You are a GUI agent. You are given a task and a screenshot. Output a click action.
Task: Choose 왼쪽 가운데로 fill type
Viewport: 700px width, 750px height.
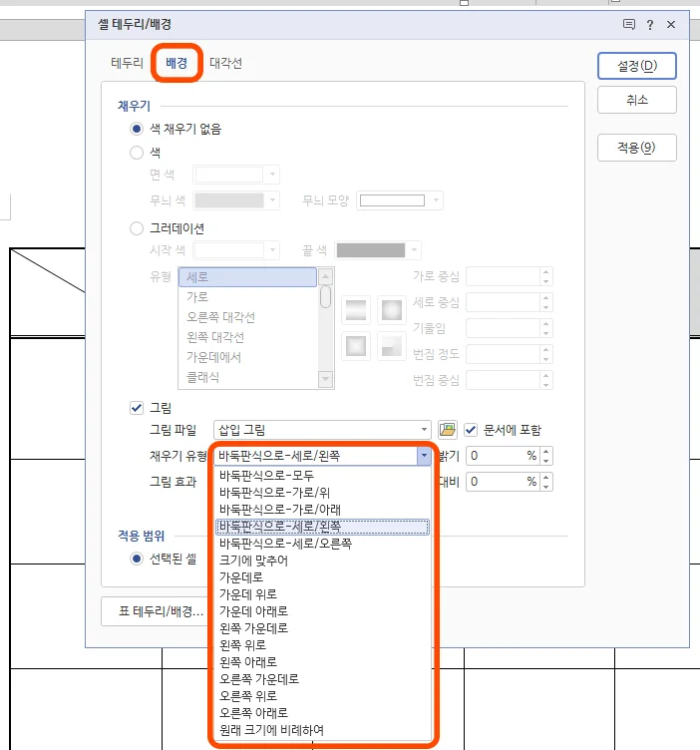[323, 628]
